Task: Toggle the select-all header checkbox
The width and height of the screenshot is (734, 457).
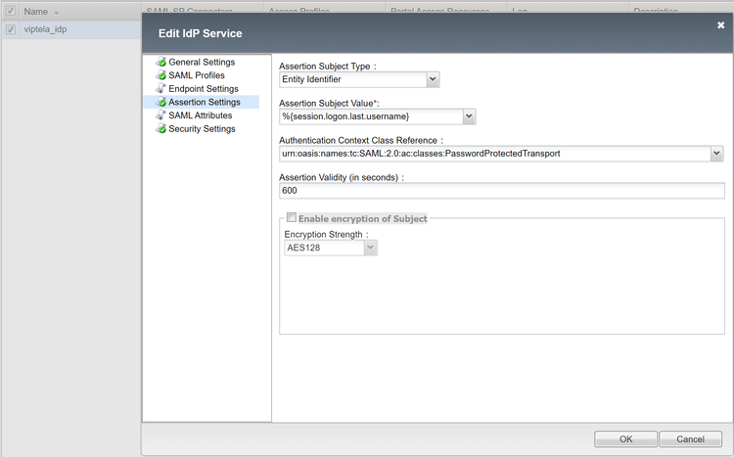Action: (x=10, y=12)
